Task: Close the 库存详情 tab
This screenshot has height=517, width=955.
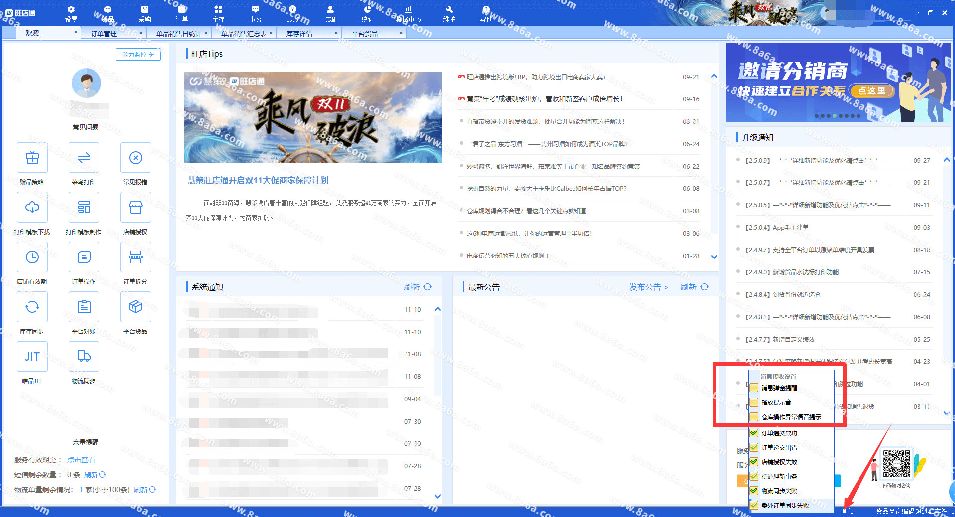Action: [x=336, y=33]
